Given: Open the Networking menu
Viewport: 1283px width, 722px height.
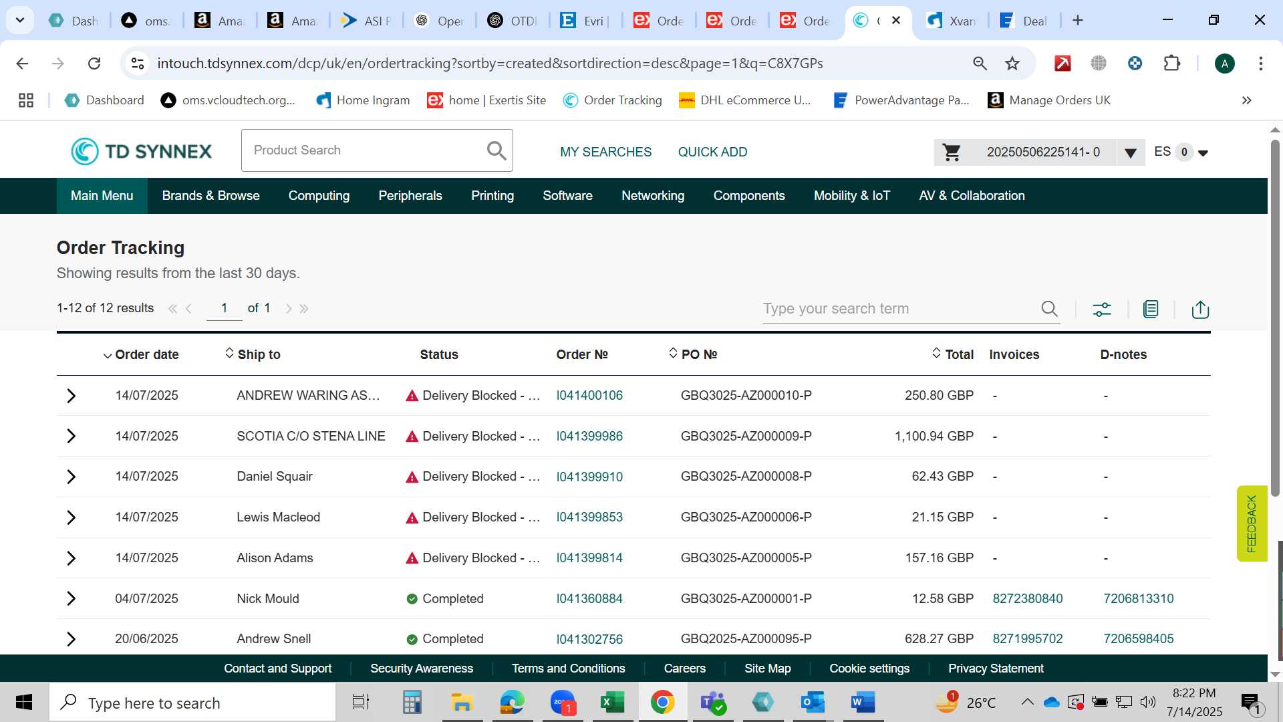Looking at the screenshot, I should 653,196.
